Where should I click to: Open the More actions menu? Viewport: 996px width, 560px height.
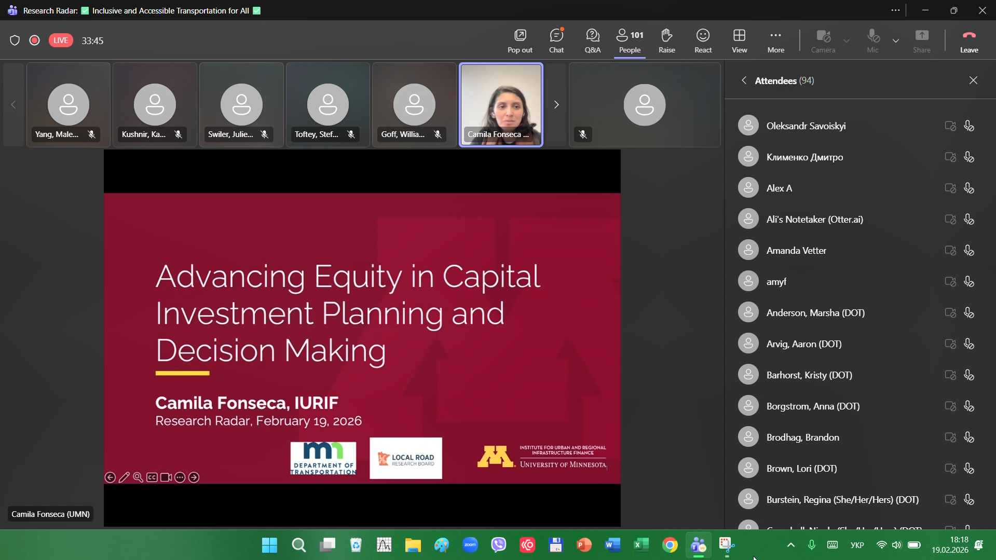point(775,40)
